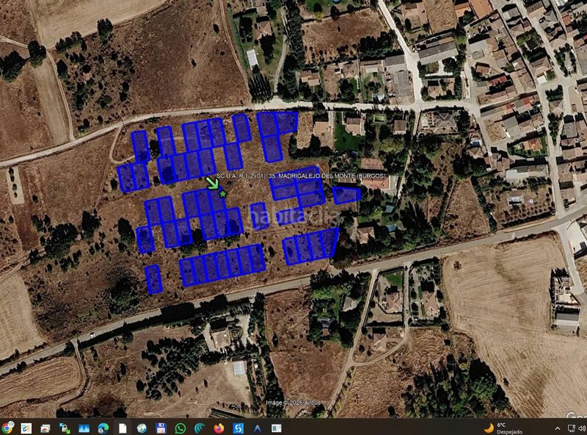Click the green star placemark on map
This screenshot has width=587, height=435.
(223, 194)
